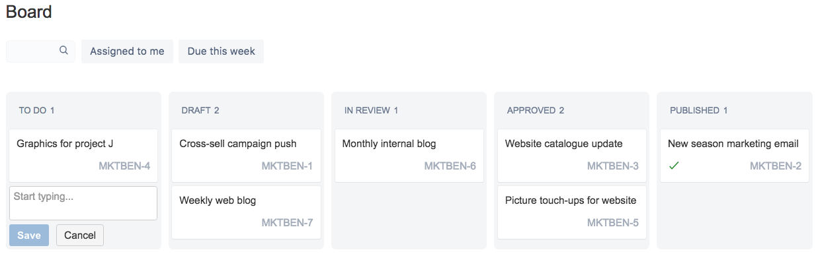Focus the Start typing text box

click(83, 203)
